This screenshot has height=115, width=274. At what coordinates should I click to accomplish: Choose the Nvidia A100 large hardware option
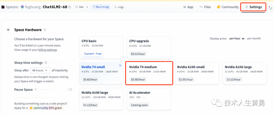tap(101, 99)
